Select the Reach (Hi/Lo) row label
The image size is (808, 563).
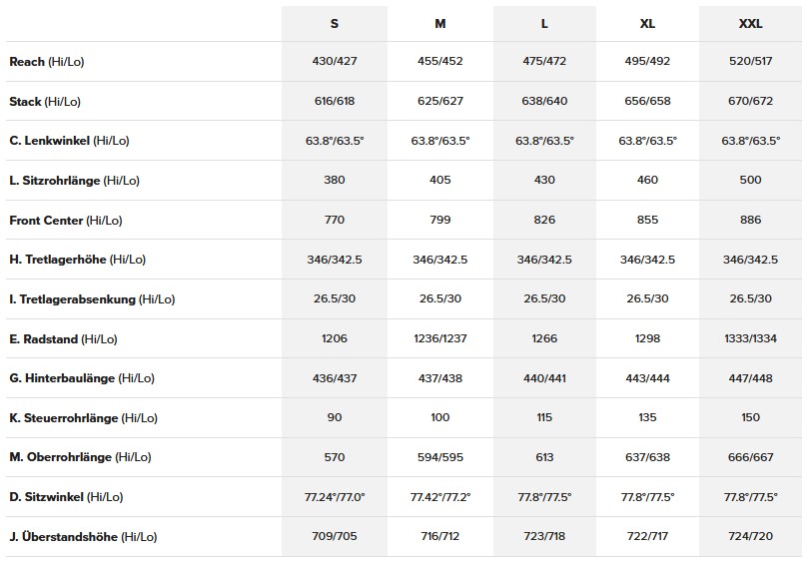(x=47, y=62)
